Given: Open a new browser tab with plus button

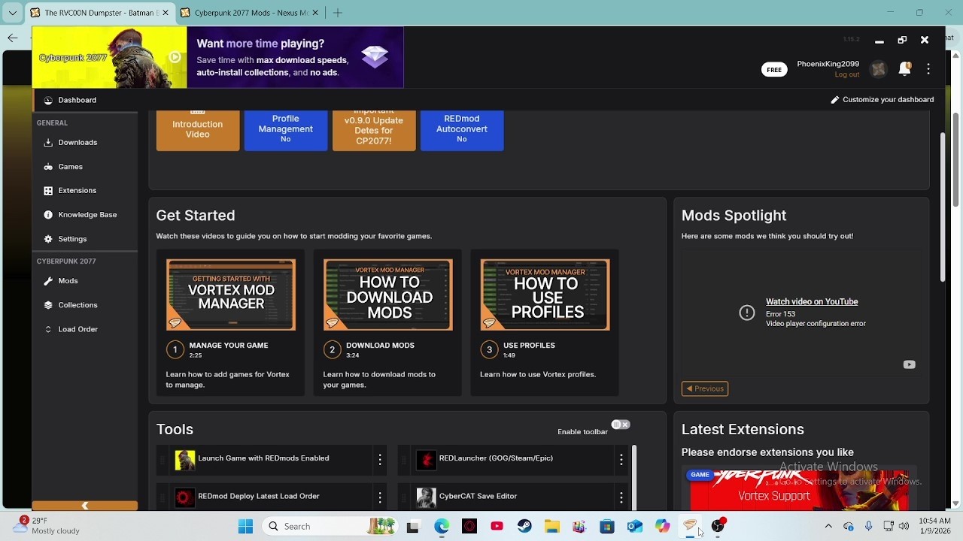Looking at the screenshot, I should [x=338, y=13].
